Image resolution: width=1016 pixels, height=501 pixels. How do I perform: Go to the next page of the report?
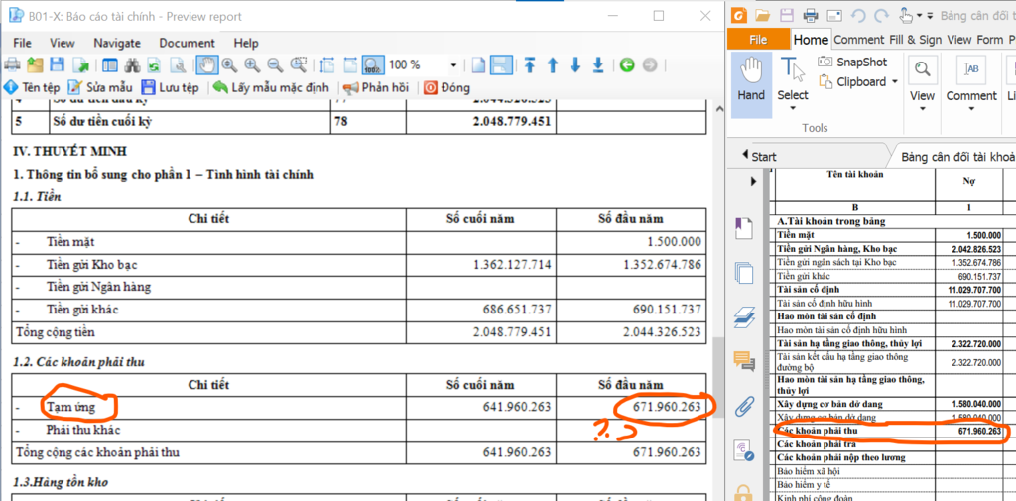click(575, 64)
